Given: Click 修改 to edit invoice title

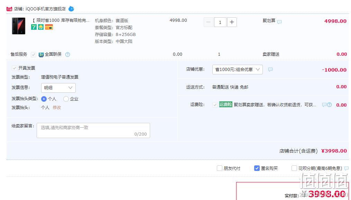Looking at the screenshot, I should click(x=57, y=108).
